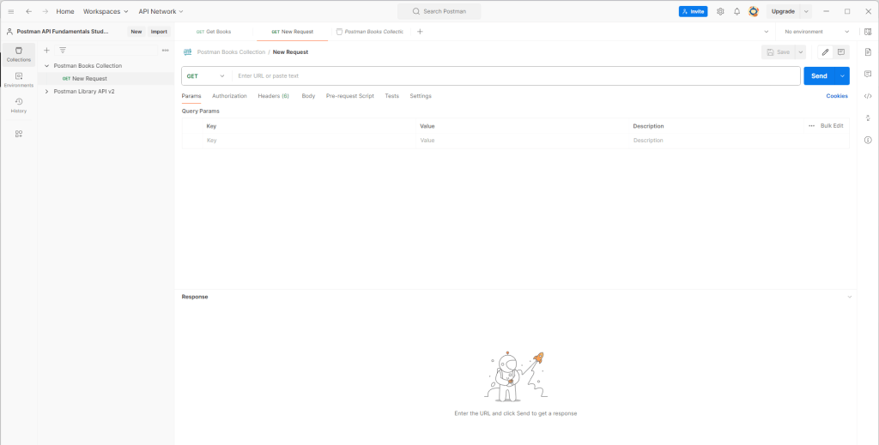Image resolution: width=879 pixels, height=445 pixels.
Task: Open the Collections sidebar panel
Action: (19, 54)
